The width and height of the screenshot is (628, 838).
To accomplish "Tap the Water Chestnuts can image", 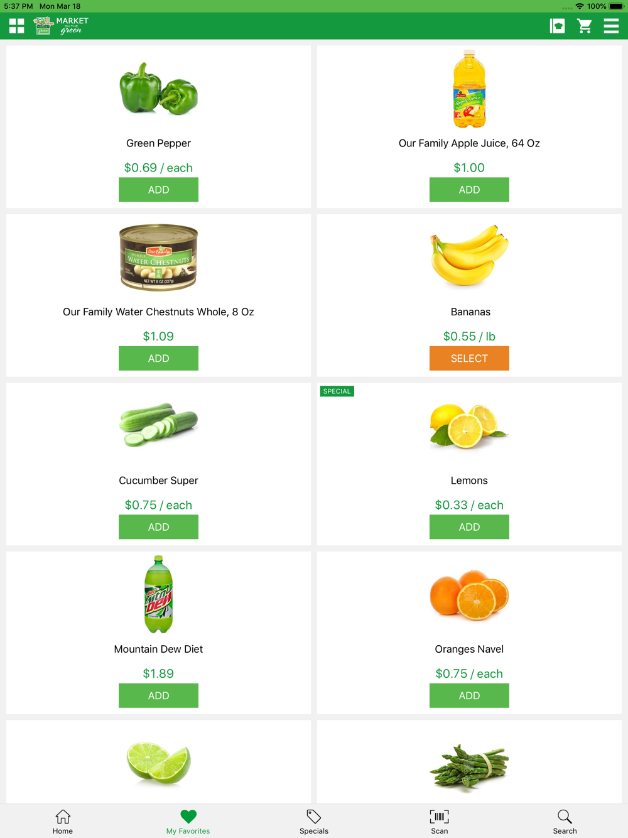I will click(x=158, y=258).
